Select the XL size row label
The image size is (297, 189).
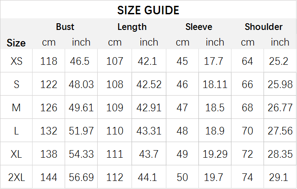16,154
